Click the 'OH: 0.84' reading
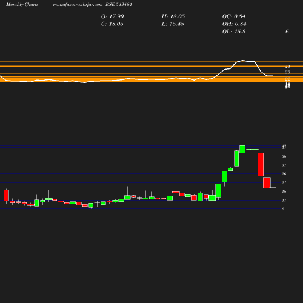This screenshot has height=303, width=303. click(x=234, y=24)
